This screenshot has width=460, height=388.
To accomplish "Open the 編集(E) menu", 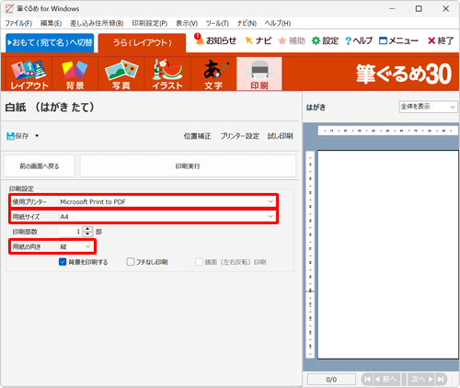I will [x=51, y=23].
